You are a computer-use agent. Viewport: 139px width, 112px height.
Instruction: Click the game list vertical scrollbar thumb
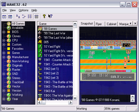click(x=75, y=27)
